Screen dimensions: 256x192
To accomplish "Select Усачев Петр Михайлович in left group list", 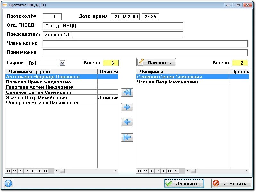I will coord(62,97).
